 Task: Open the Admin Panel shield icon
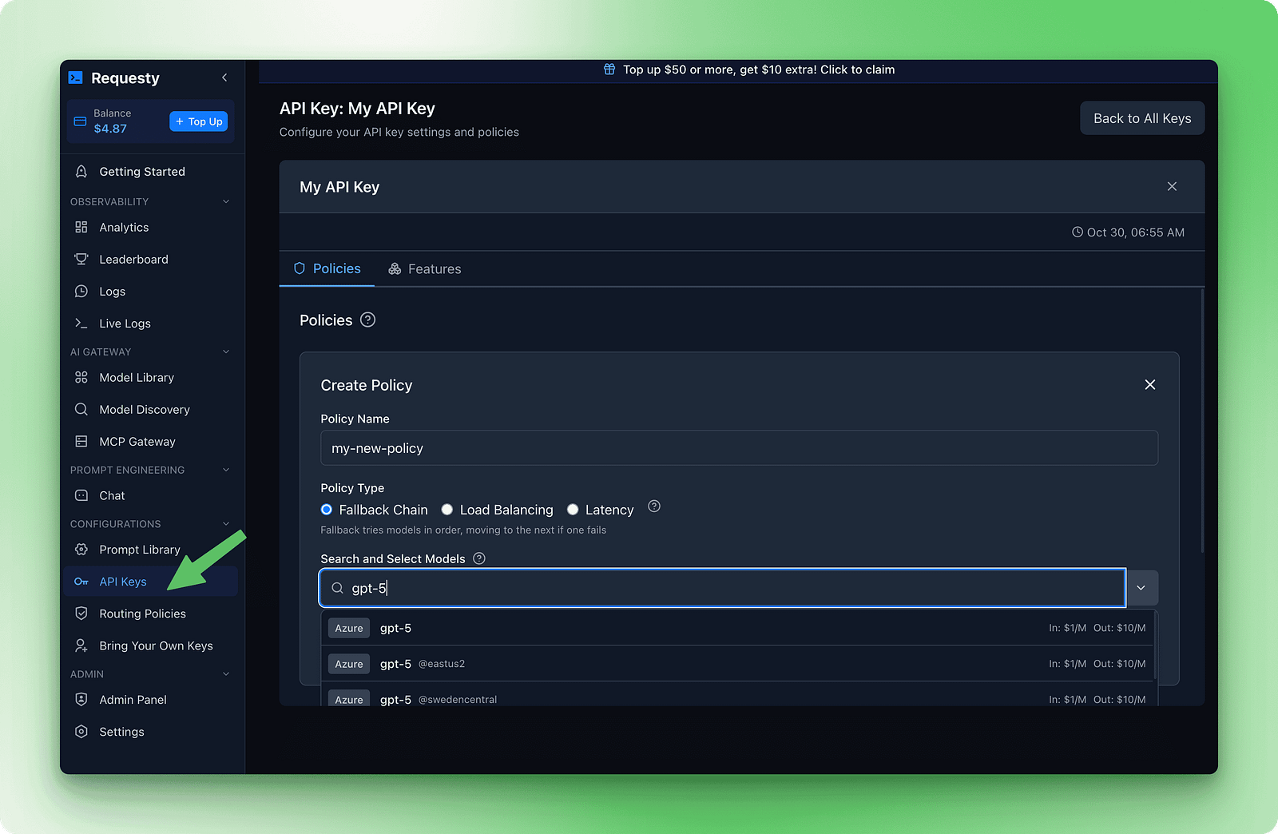pos(81,699)
